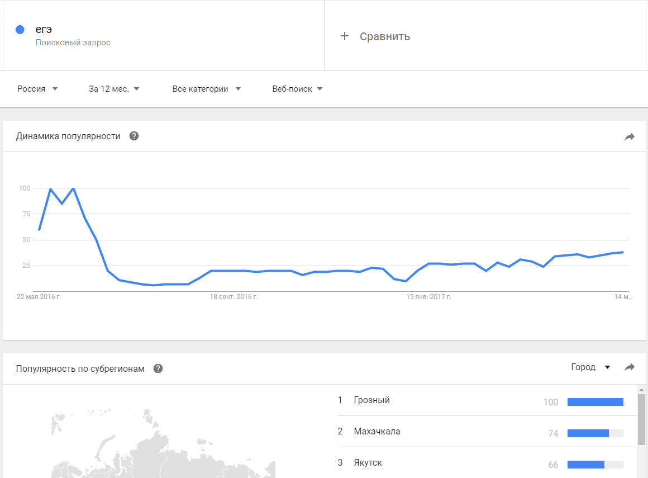Image resolution: width=648 pixels, height=478 pixels.
Task: Click the popularity bar for Грозный
Action: 595,402
